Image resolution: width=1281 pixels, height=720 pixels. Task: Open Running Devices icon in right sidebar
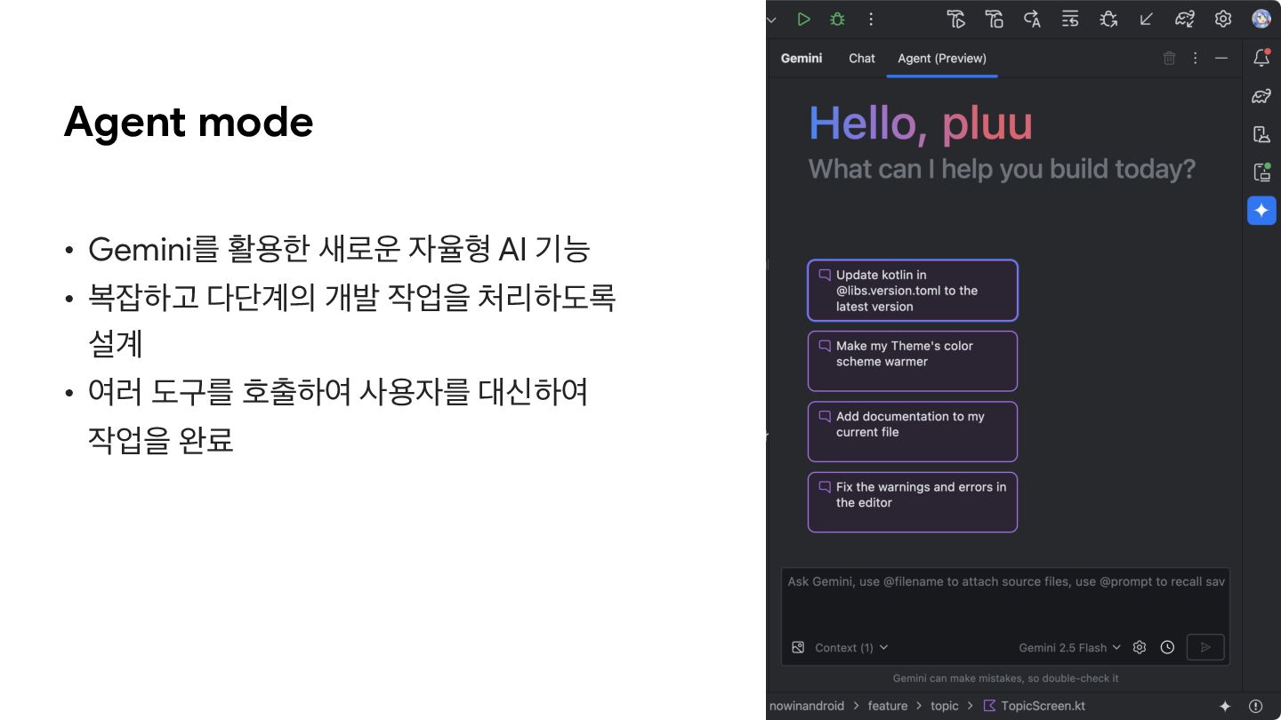pos(1261,172)
